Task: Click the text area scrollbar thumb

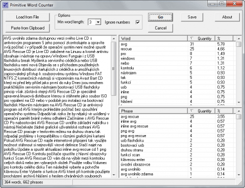Action: [x=114, y=69]
